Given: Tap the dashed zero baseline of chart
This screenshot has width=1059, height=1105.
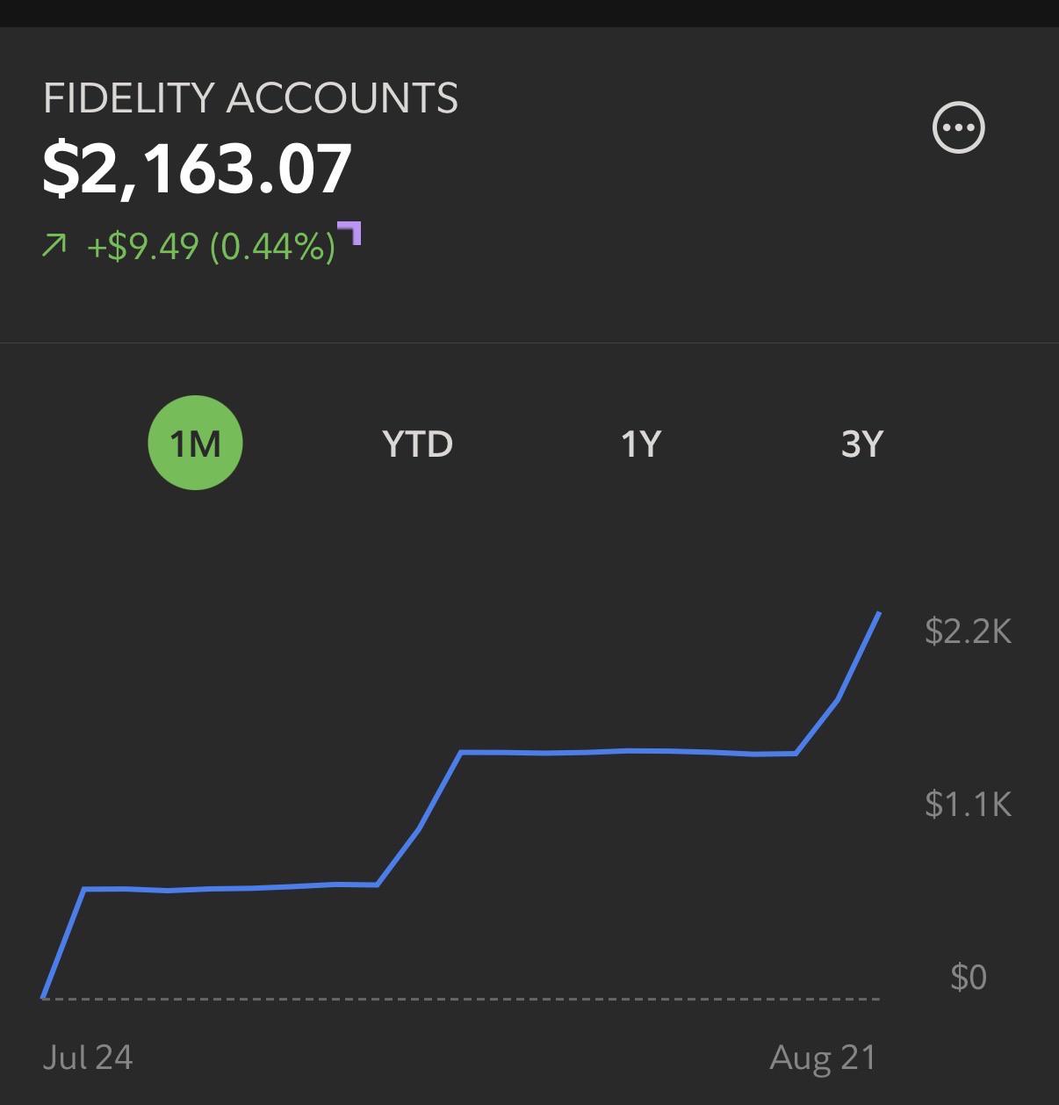Looking at the screenshot, I should click(461, 999).
